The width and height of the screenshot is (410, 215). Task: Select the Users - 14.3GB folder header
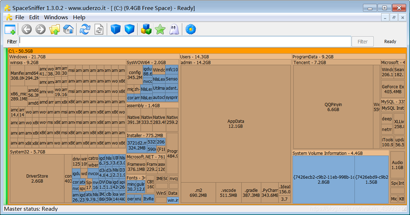235,57
